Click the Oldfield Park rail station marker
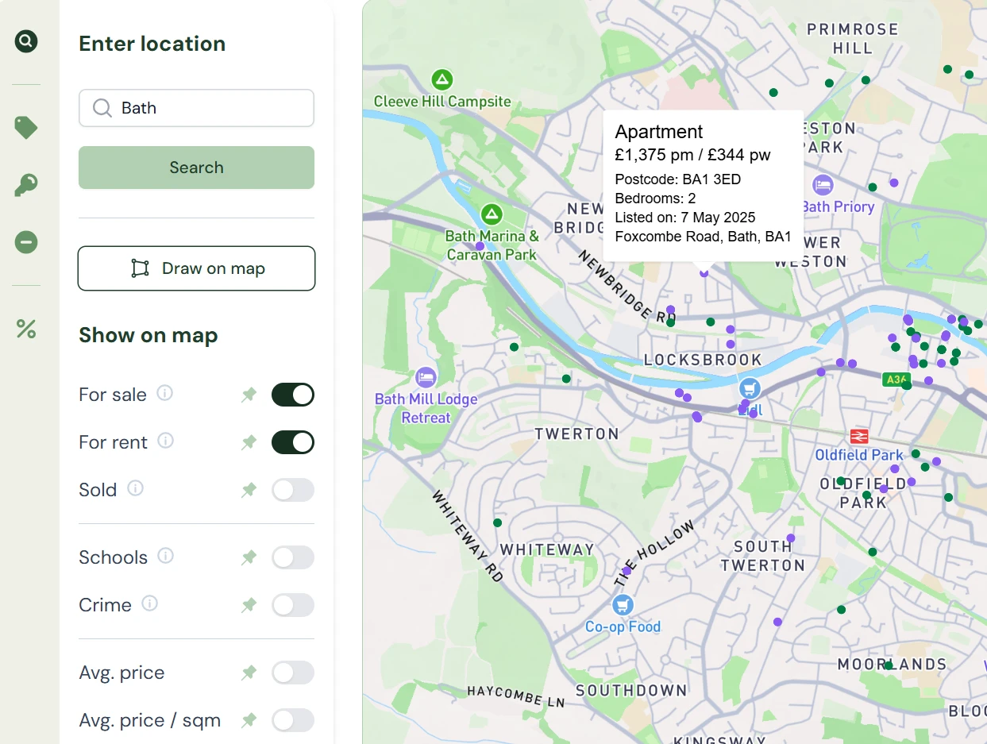This screenshot has height=744, width=987. 858,436
